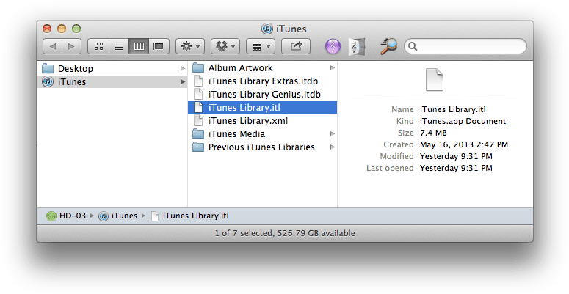Open the Dropbox toolbar menu

(x=225, y=46)
